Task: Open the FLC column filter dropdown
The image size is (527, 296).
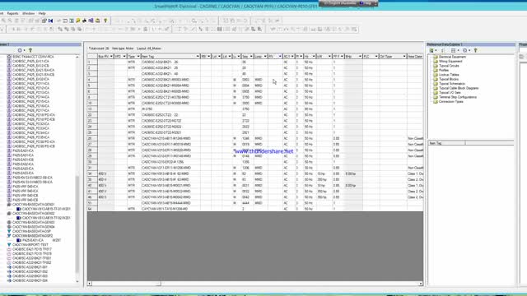Action: click(x=376, y=57)
